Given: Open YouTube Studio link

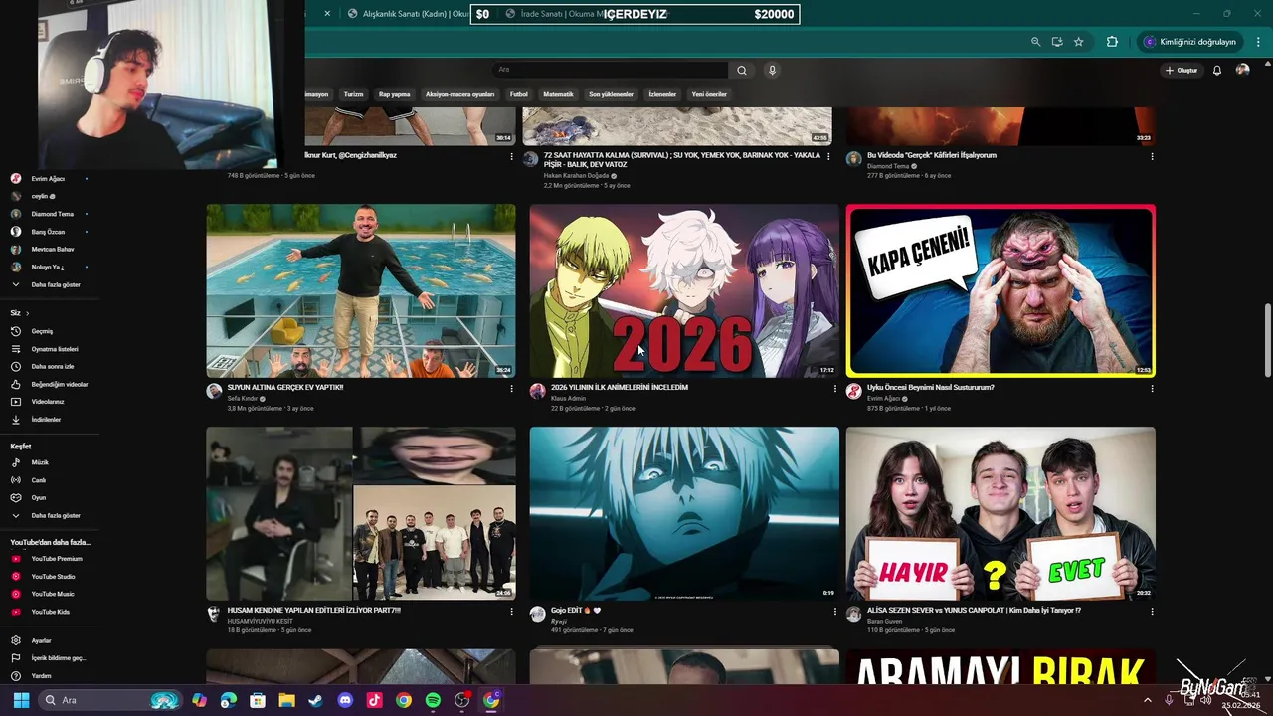Looking at the screenshot, I should coord(53,577).
